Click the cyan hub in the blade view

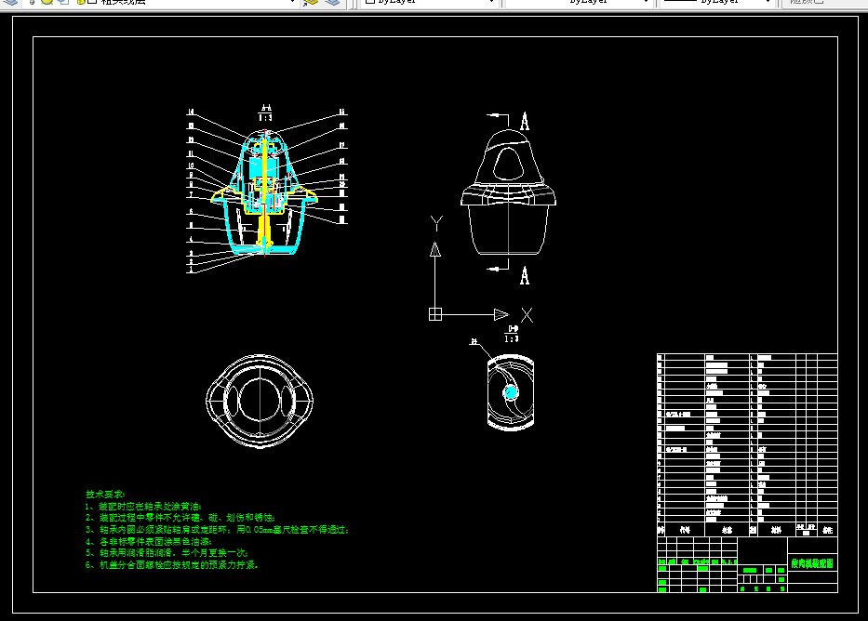point(511,392)
